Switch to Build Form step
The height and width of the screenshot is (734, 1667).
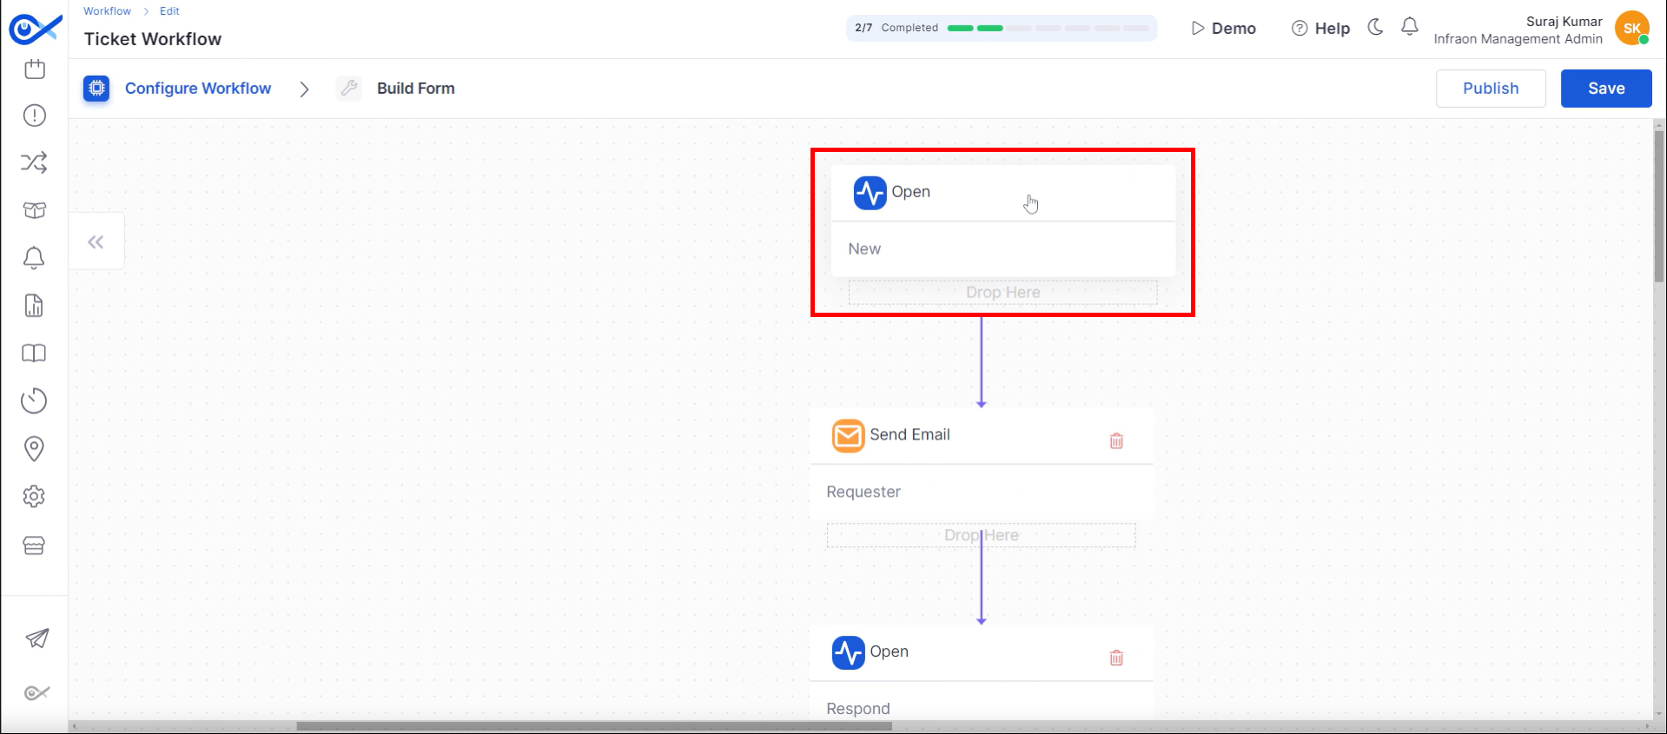[415, 89]
